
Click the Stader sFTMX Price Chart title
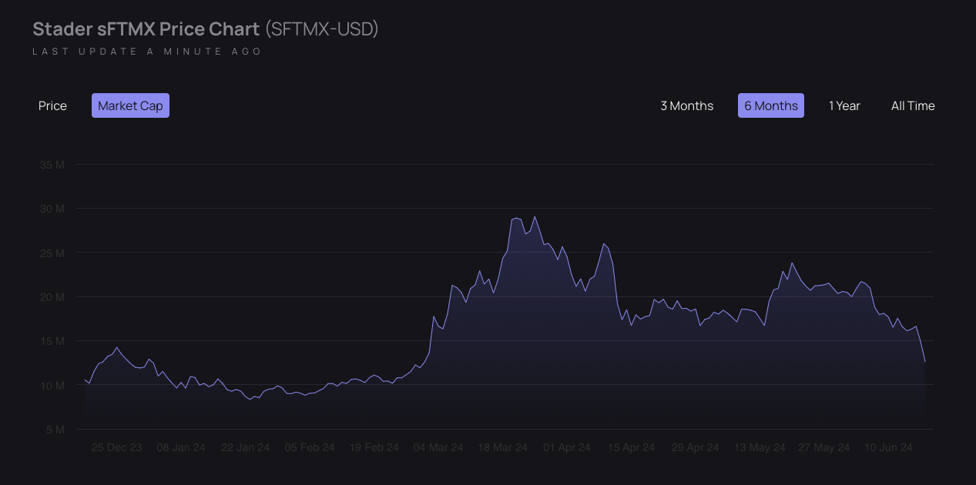click(x=146, y=29)
